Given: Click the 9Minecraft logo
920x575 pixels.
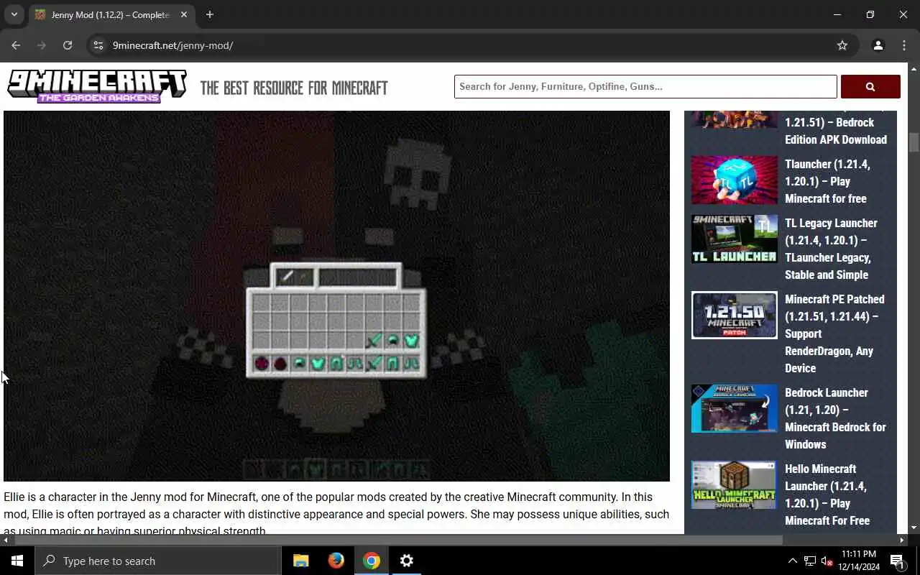Looking at the screenshot, I should (97, 86).
